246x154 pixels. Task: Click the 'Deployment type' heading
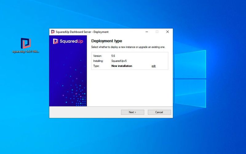point(107,41)
